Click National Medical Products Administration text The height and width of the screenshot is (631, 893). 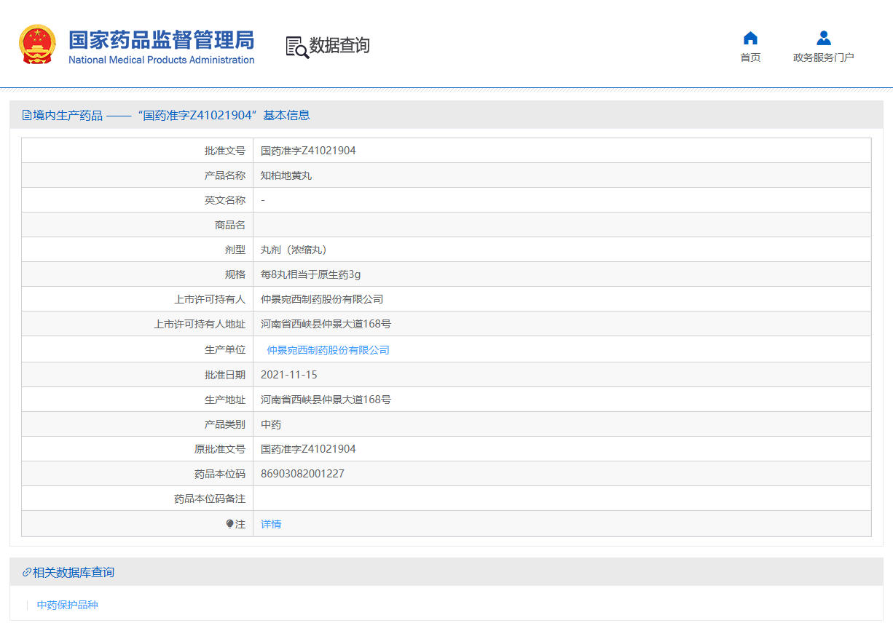tap(161, 60)
